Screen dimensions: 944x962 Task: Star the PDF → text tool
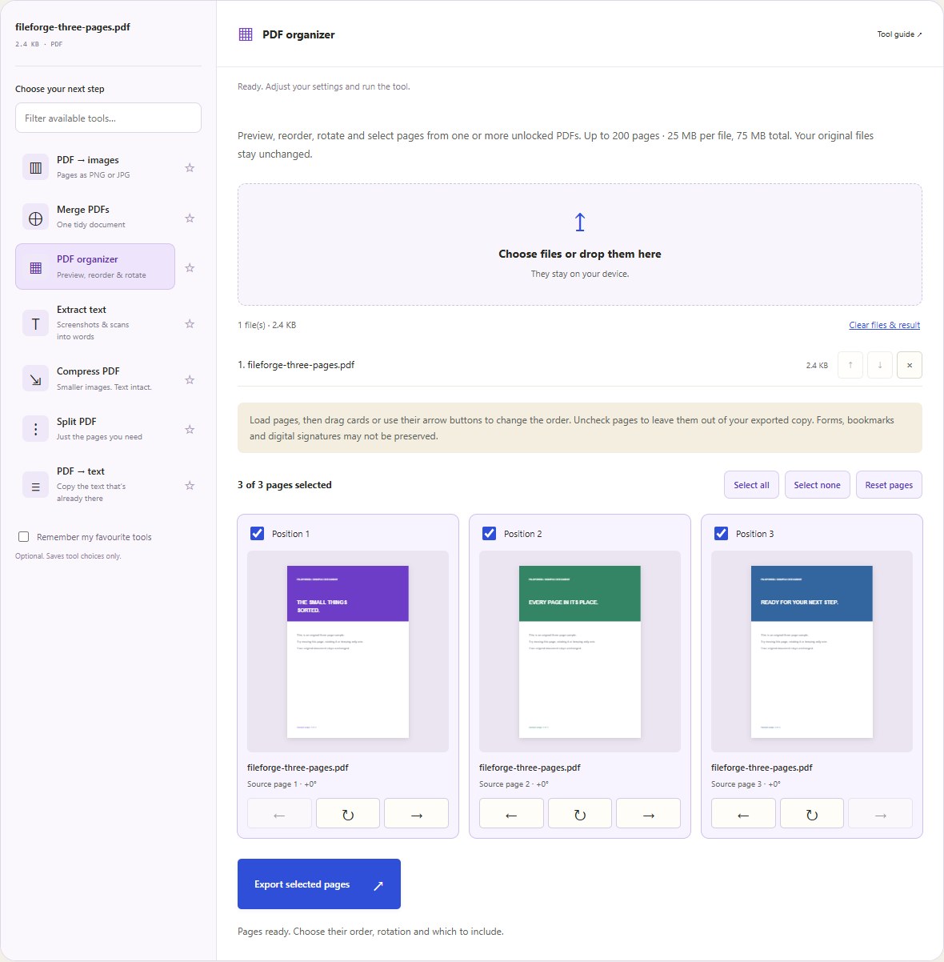click(190, 485)
